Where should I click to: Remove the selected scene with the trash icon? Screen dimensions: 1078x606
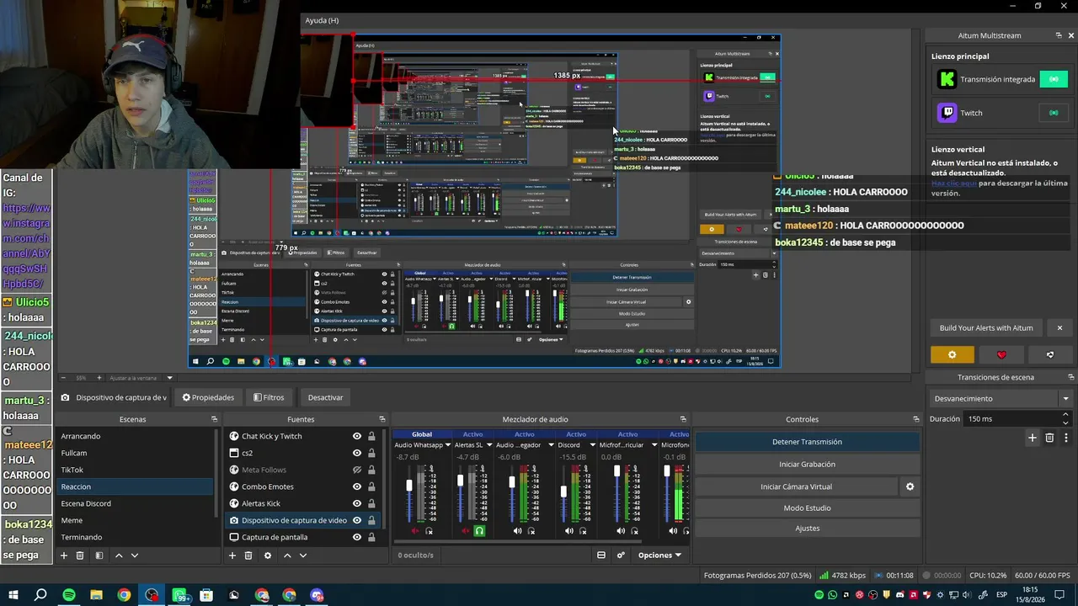click(80, 555)
